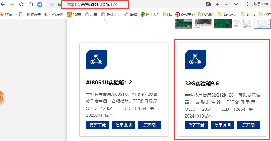Screen dimensions: 271x141
Task: Select the third green board thumbnail
Action: [223, 24]
